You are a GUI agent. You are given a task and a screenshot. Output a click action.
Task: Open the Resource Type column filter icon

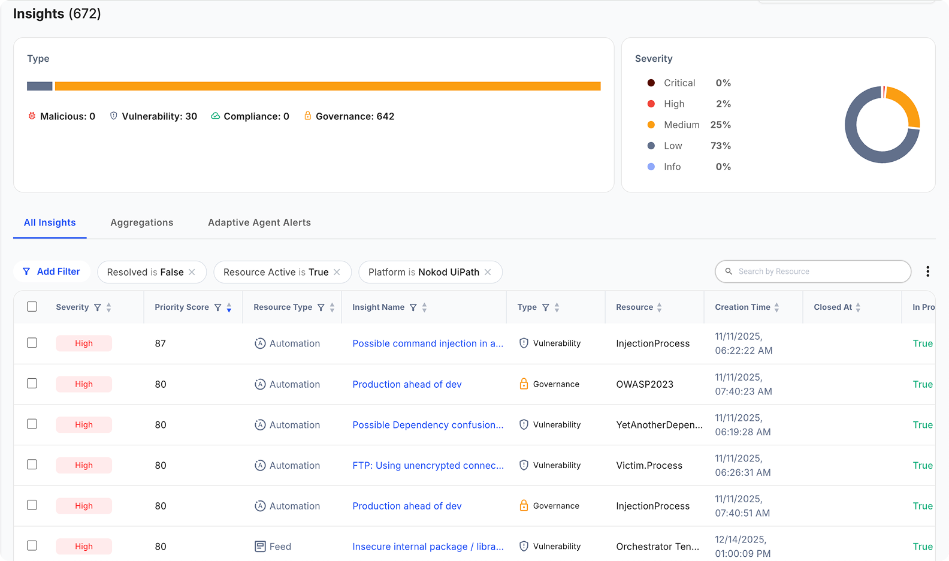click(x=321, y=307)
